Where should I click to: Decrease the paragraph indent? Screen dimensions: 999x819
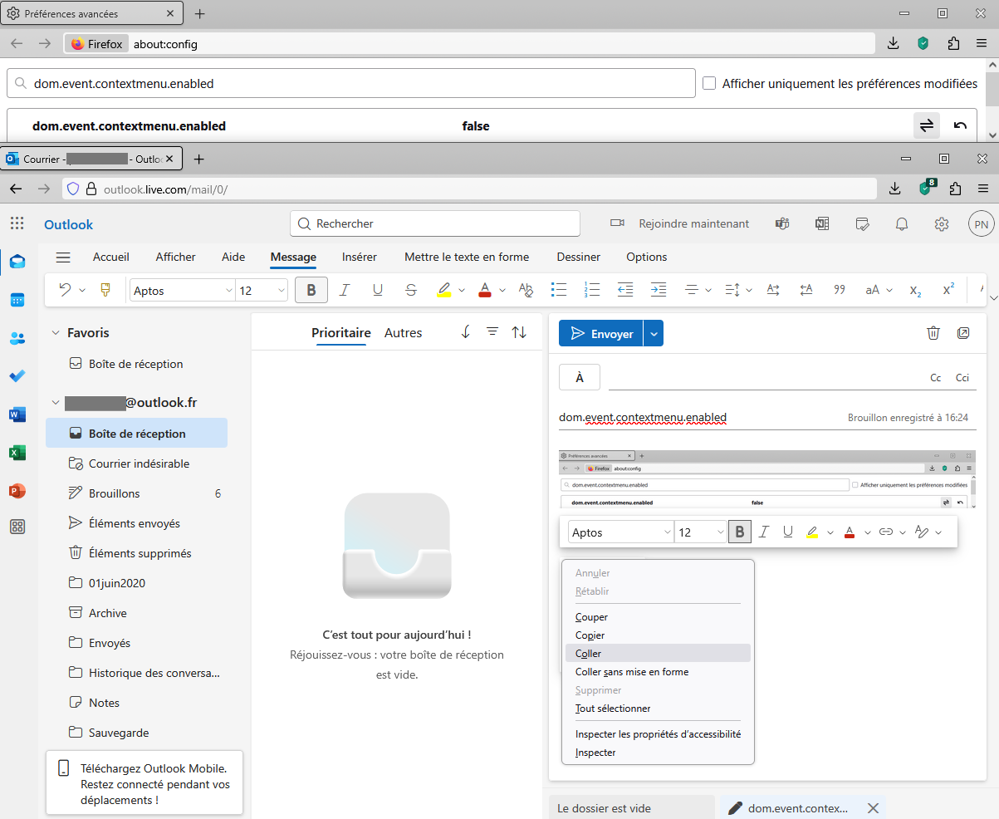[625, 290]
